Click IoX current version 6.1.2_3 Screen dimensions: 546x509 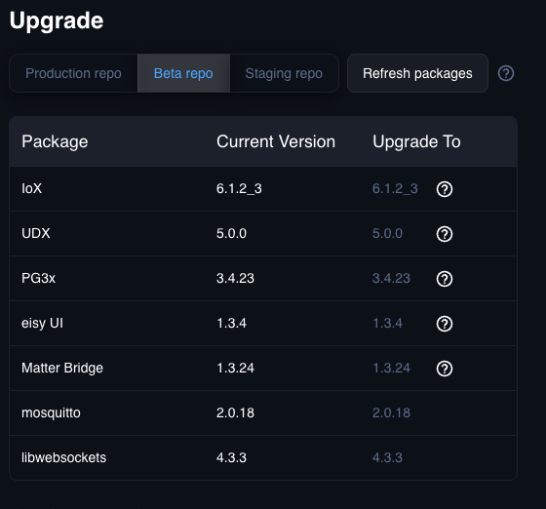coord(239,189)
